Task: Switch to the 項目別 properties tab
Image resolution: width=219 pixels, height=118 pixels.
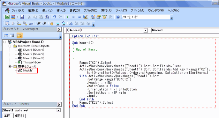Action: click(19, 116)
